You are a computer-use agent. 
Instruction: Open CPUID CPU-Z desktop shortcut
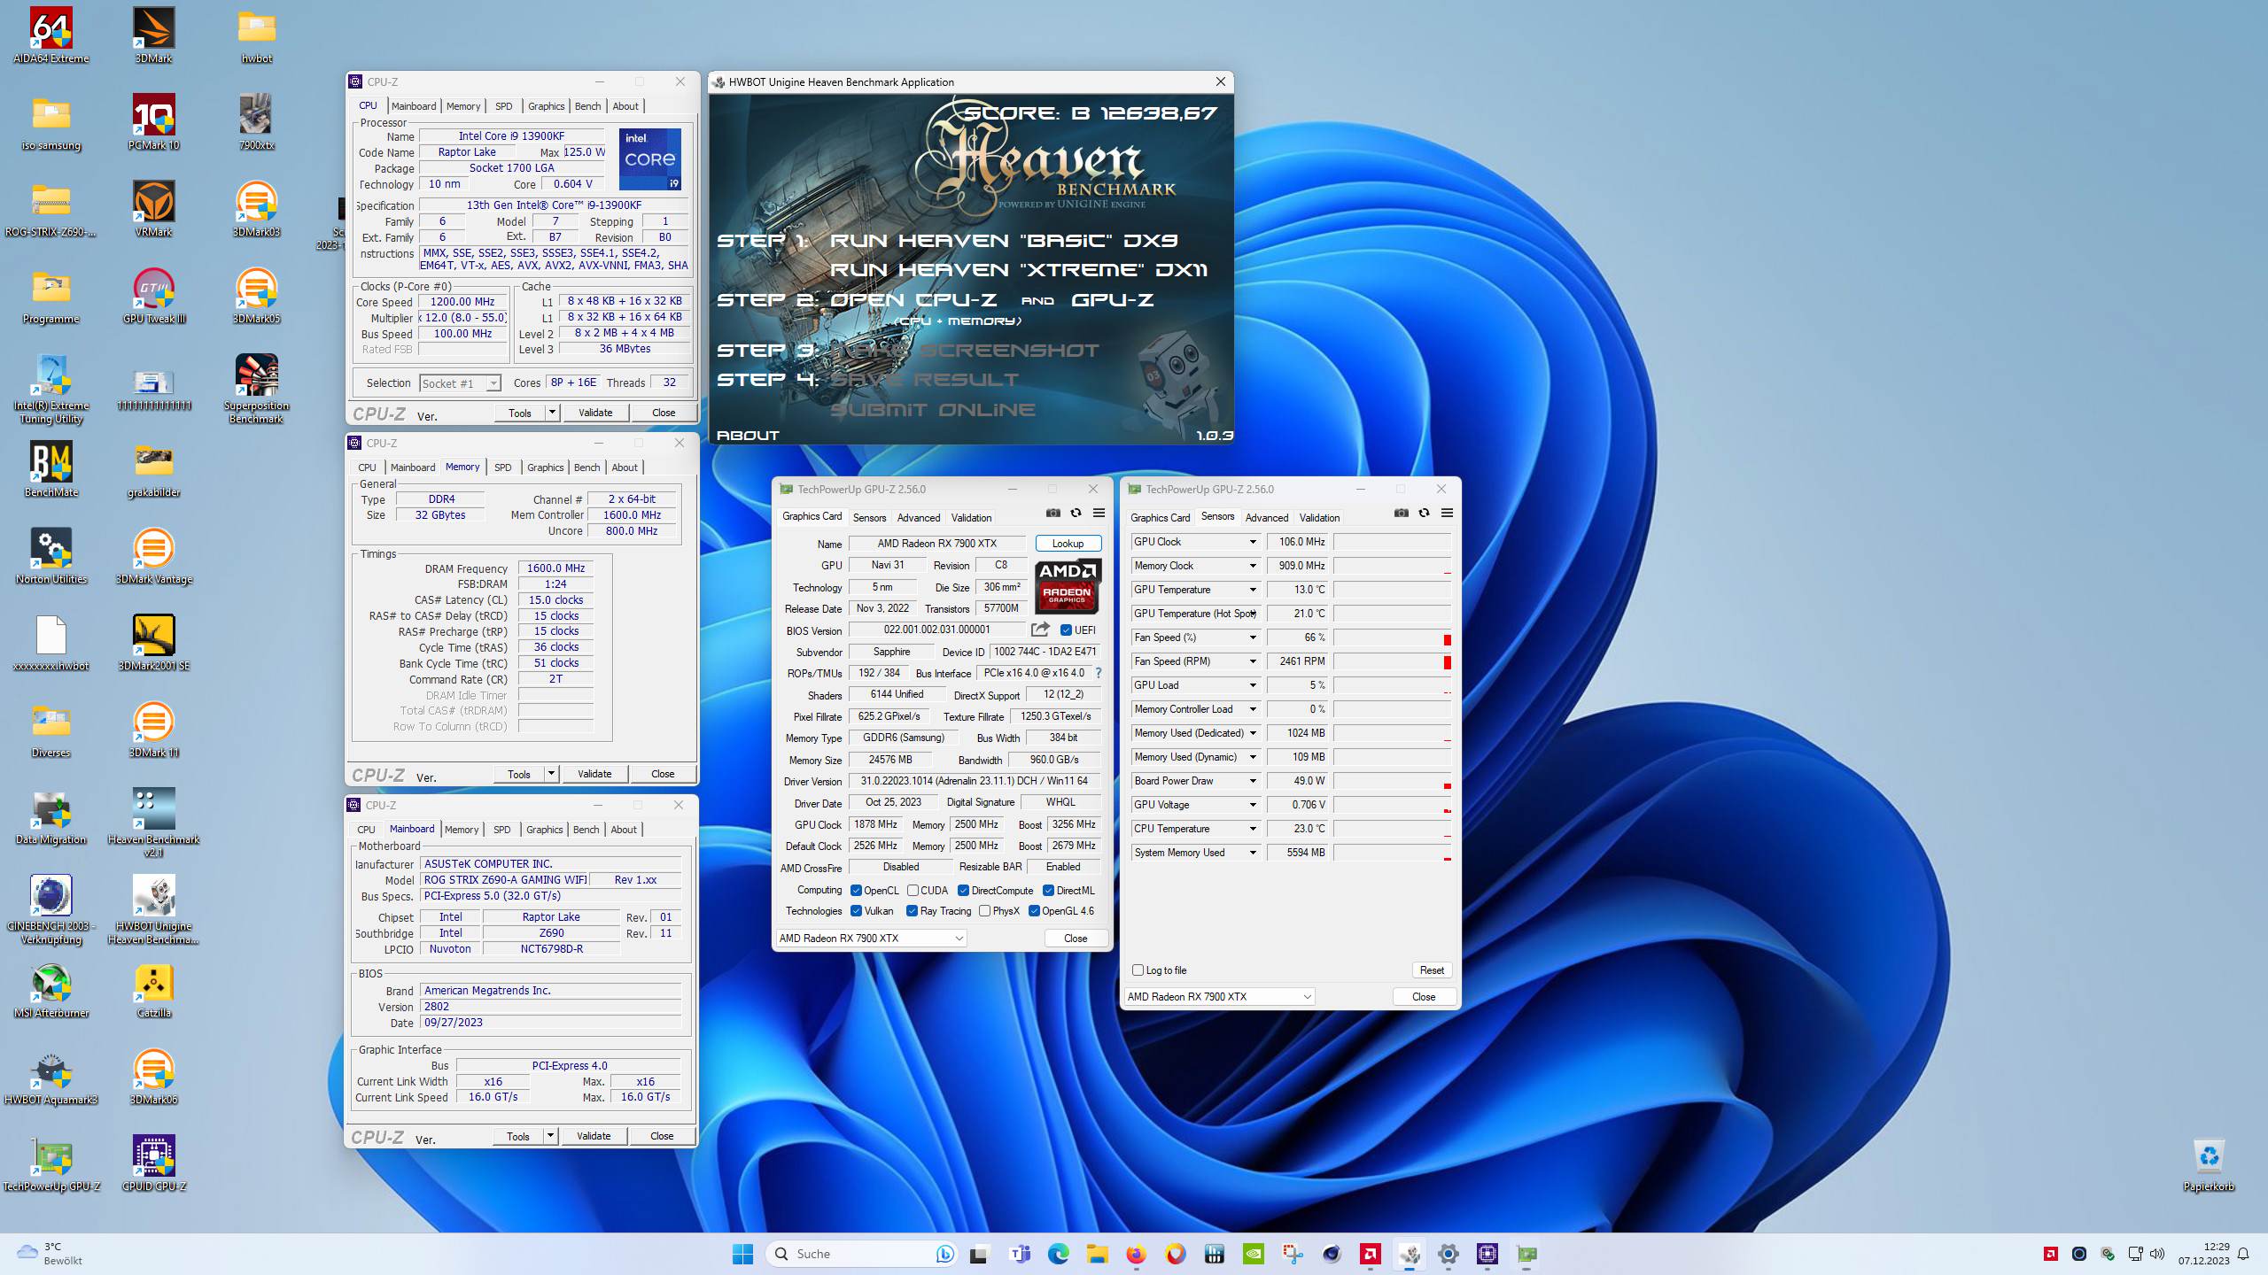(153, 1163)
